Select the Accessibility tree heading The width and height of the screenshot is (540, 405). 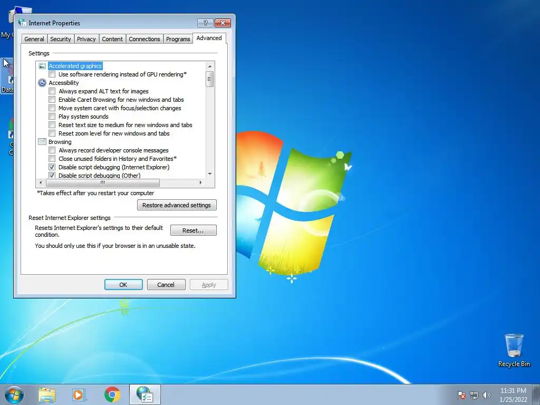tap(64, 83)
